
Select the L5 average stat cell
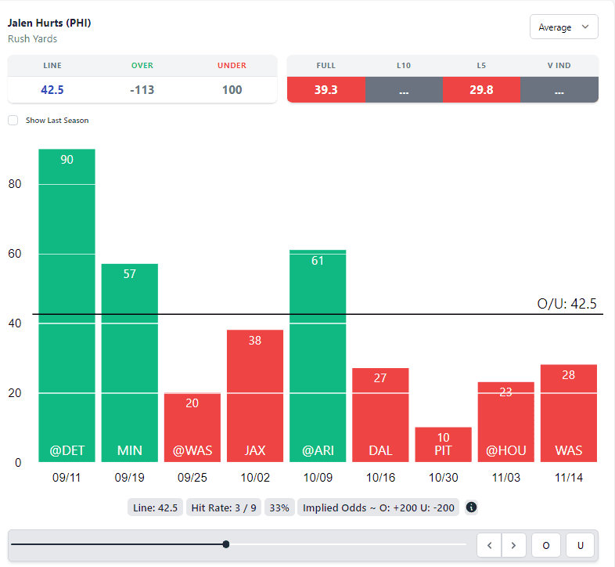[x=480, y=90]
